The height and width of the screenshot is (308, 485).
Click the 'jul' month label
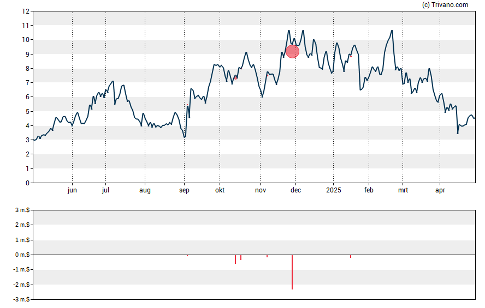pos(105,190)
